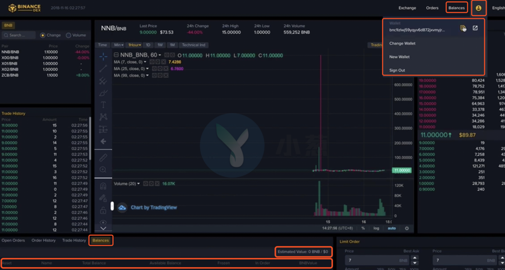Hide the MA 99 indicator
Screen dimensions: 505x270
[154, 75]
